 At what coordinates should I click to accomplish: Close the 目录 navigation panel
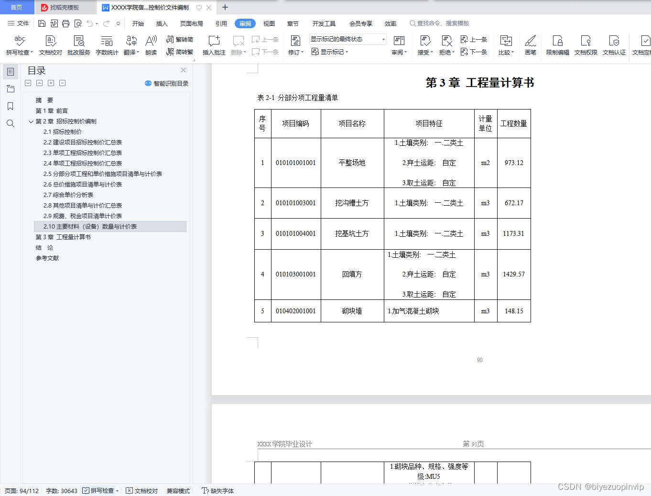(x=183, y=70)
